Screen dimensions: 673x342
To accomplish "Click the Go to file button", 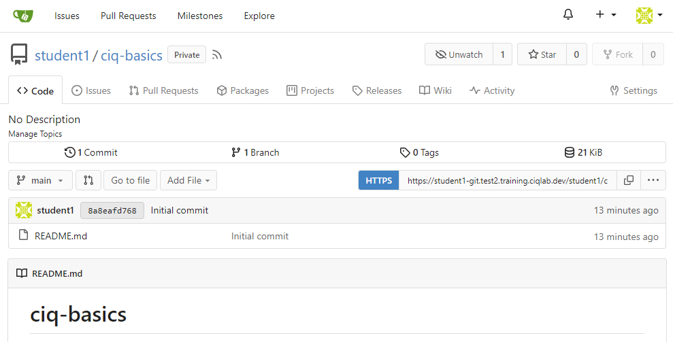I will click(130, 180).
